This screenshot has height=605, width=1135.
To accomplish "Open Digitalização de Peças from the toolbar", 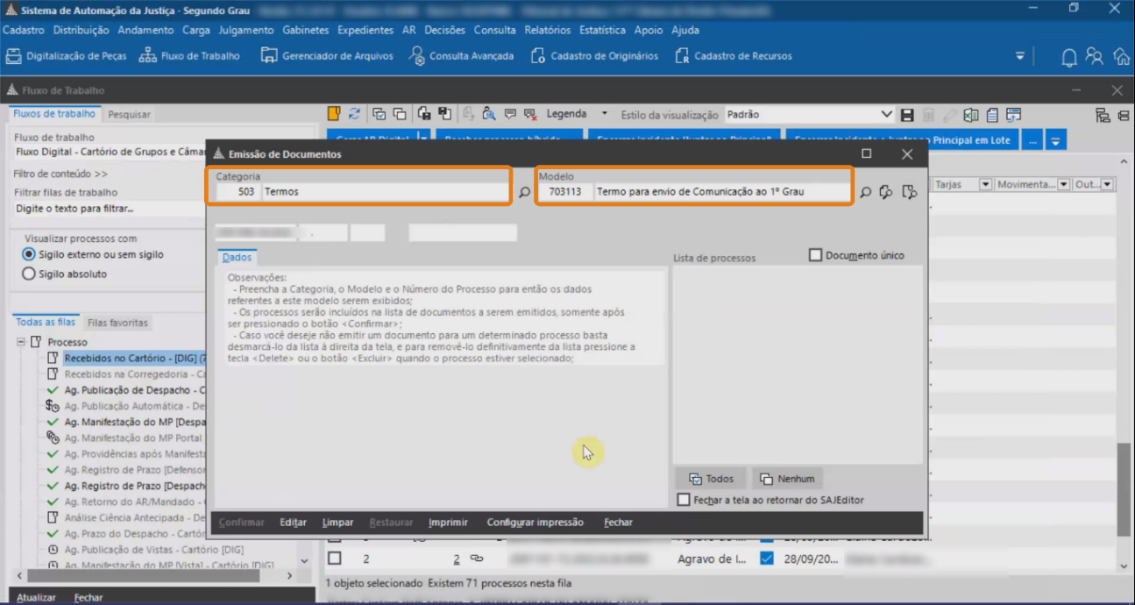I will (67, 56).
